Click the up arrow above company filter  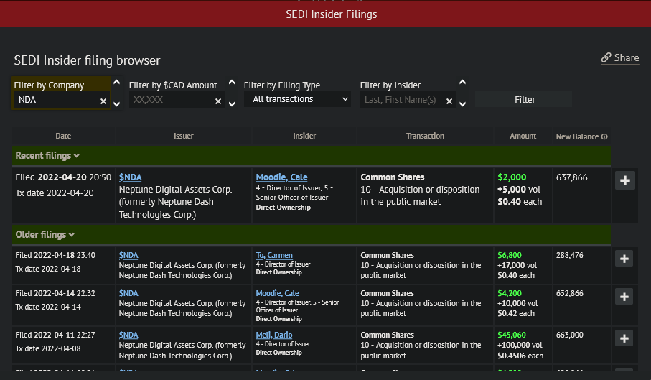coord(116,83)
